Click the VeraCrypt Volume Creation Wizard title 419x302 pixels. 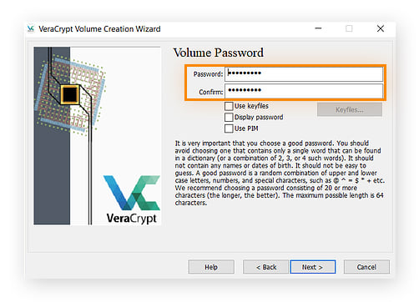[x=99, y=29]
